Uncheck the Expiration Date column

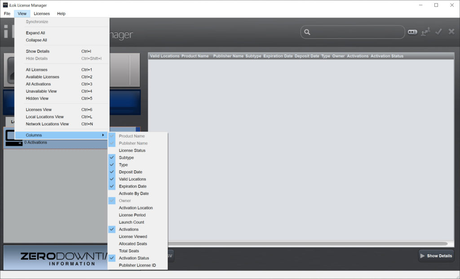click(x=112, y=186)
